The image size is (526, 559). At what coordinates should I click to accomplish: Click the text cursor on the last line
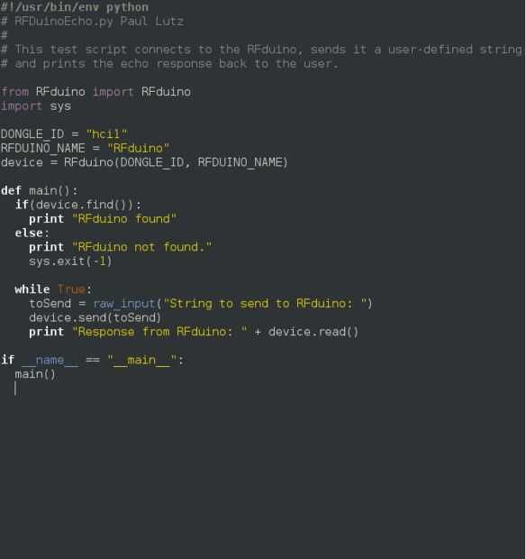[x=15, y=389]
